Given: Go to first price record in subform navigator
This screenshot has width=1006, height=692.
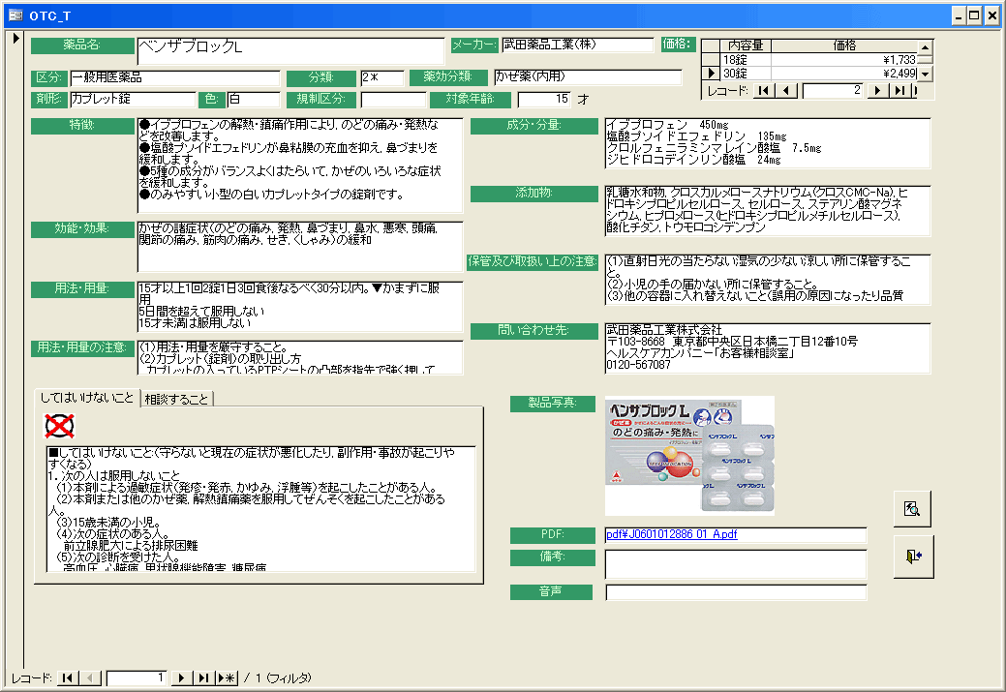Looking at the screenshot, I should (x=763, y=90).
